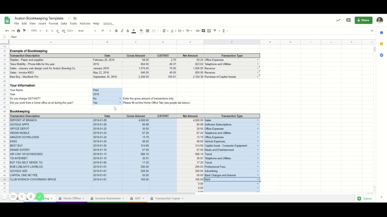Toggle italic formatting
The image size is (387, 217).
[122, 31]
